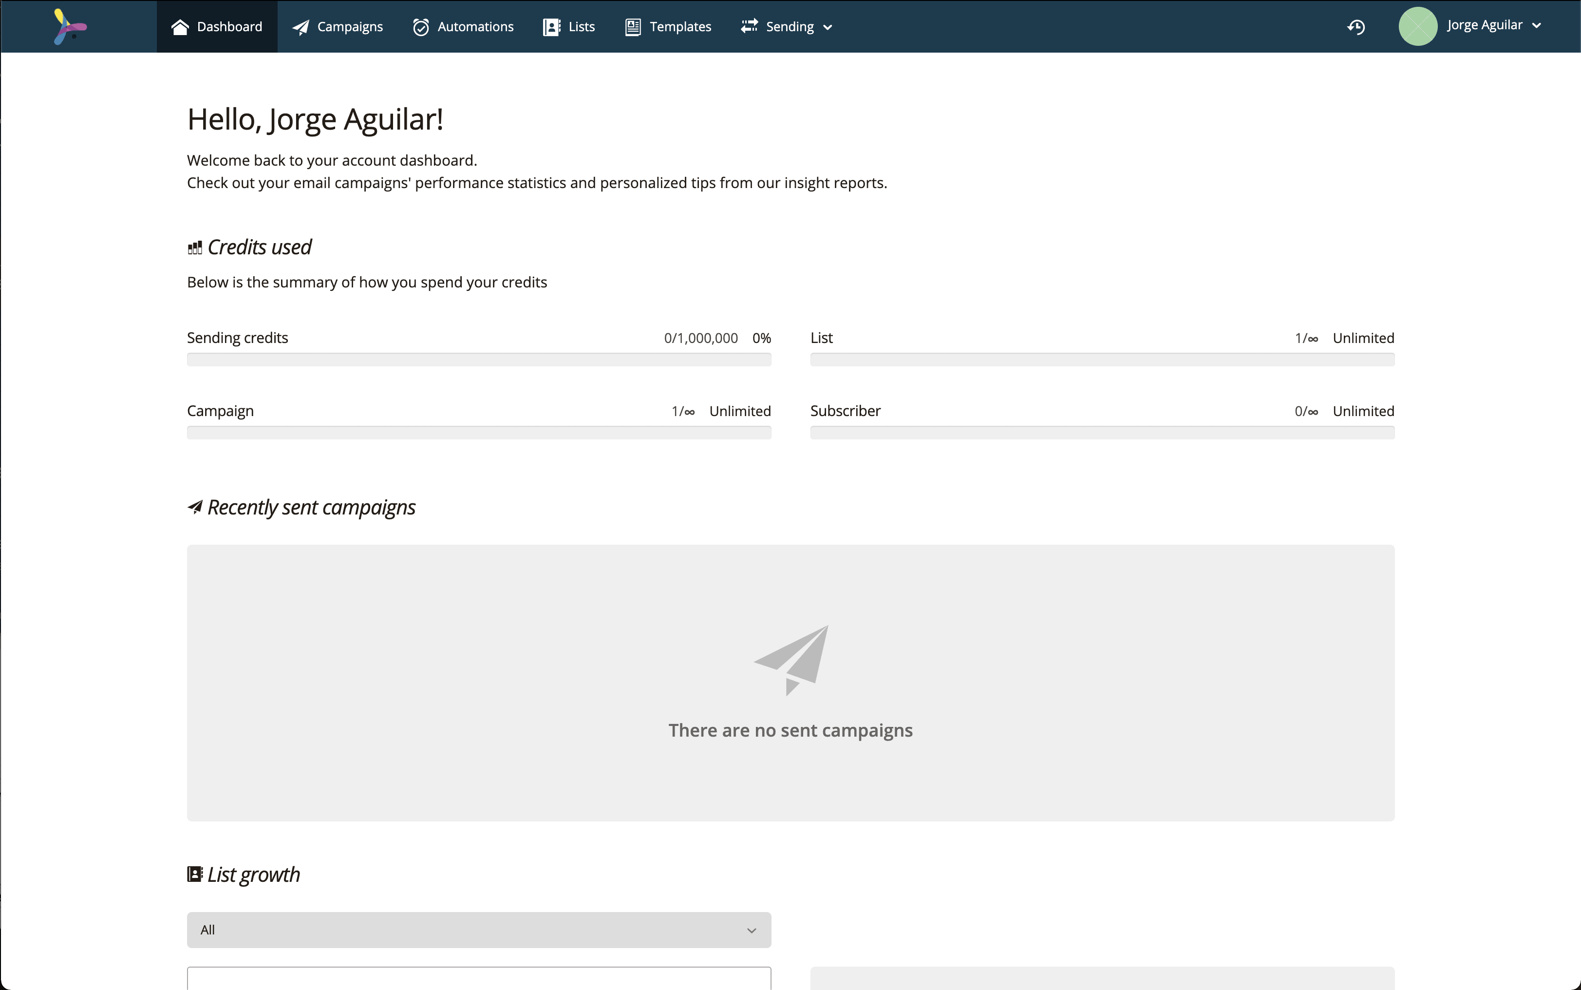Click the Dashboard home icon
The image size is (1581, 990).
point(180,27)
